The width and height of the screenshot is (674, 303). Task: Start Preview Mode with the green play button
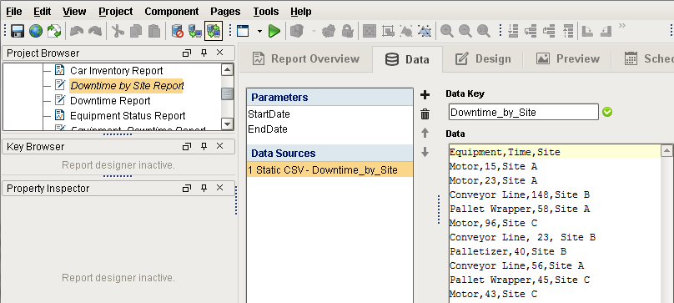pos(274,31)
